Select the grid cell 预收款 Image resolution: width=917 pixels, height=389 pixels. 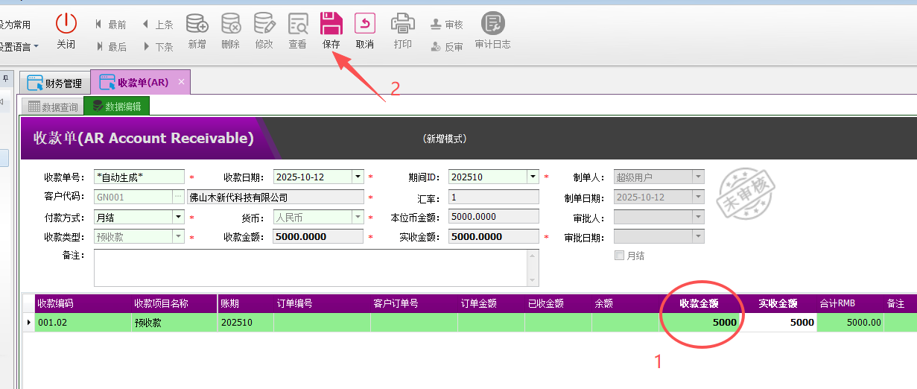(x=174, y=323)
